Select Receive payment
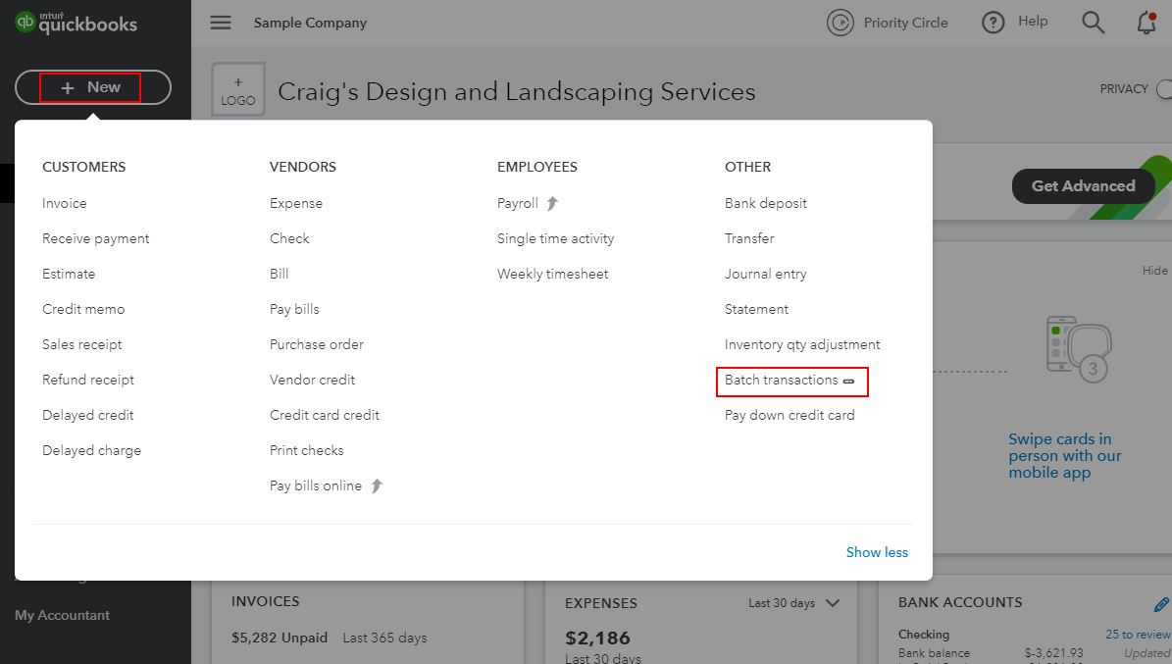Viewport: 1172px width, 664px height. tap(96, 237)
